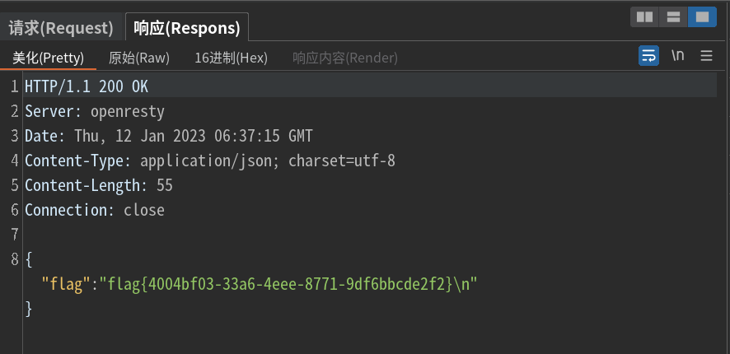Place cursor on the Server header line
Image resolution: width=730 pixels, height=354 pixels.
(x=95, y=111)
